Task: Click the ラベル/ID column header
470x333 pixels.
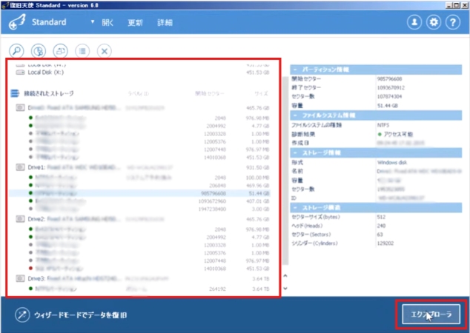Action: pos(138,94)
